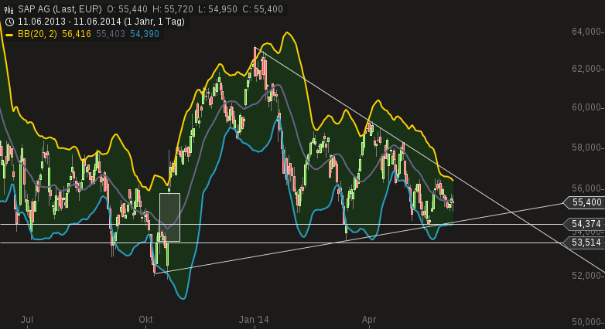This screenshot has height=329, width=605.
Task: Click the Okt time axis label
Action: click(146, 320)
